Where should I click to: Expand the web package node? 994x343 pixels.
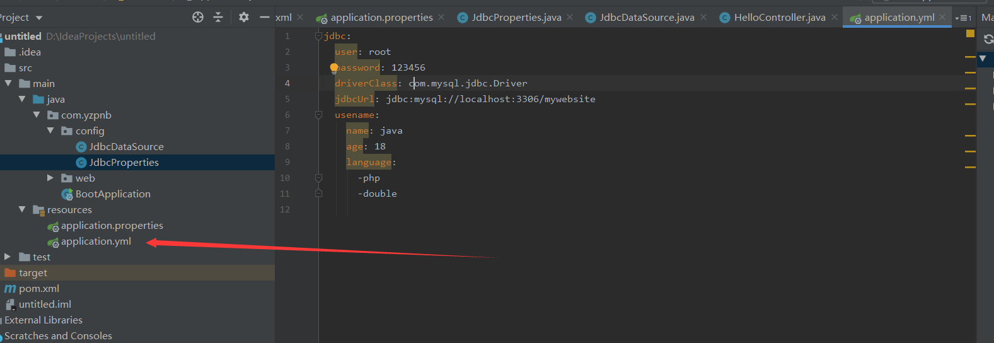pyautogui.click(x=50, y=178)
